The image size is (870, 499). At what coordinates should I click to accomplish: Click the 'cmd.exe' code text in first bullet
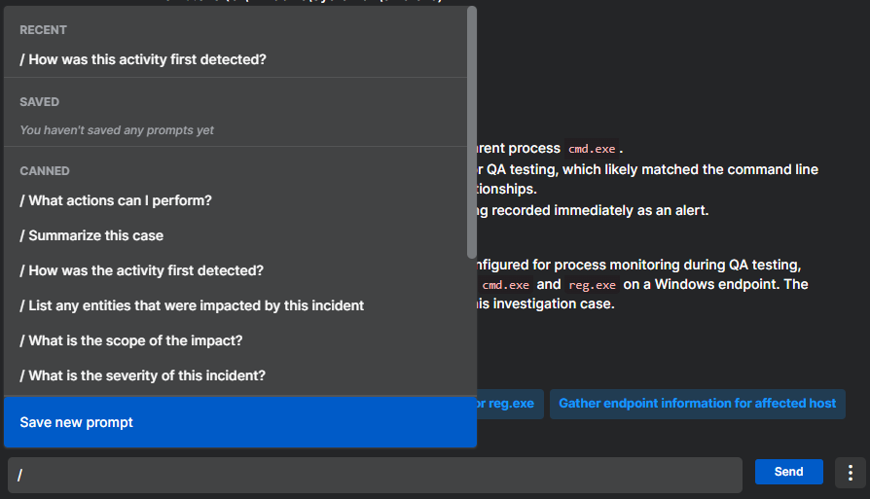(592, 150)
